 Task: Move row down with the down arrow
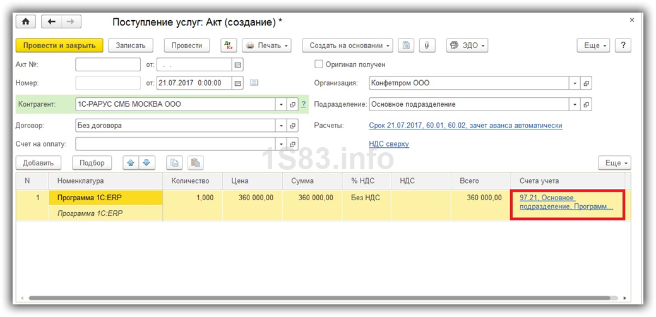(x=146, y=163)
